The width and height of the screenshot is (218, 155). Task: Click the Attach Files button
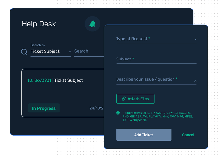coord(135,99)
